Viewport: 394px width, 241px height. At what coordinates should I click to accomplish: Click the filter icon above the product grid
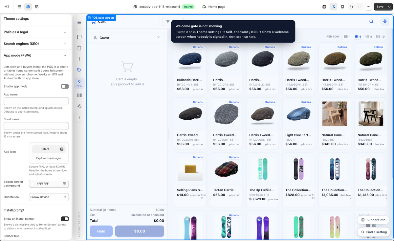(x=168, y=21)
